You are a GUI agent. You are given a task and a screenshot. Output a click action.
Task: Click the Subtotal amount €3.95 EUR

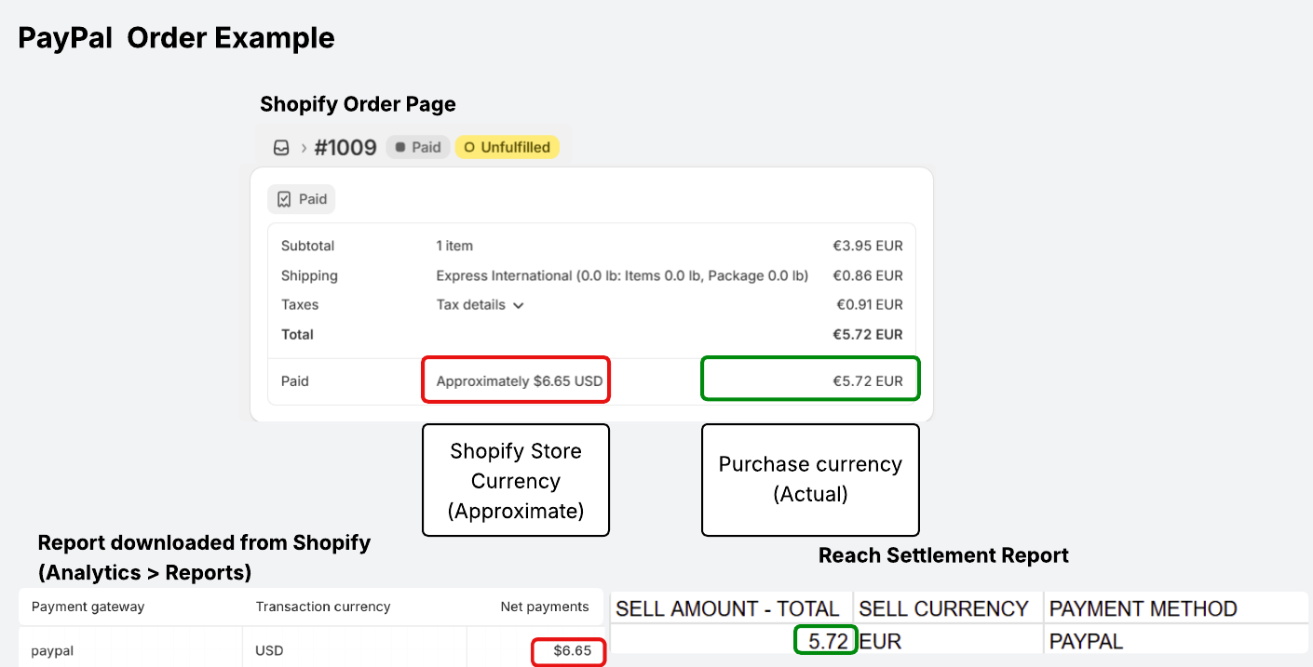click(868, 246)
